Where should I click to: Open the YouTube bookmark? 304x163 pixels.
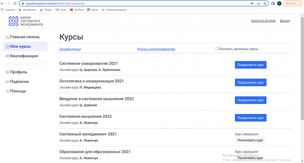pyautogui.click(x=77, y=10)
